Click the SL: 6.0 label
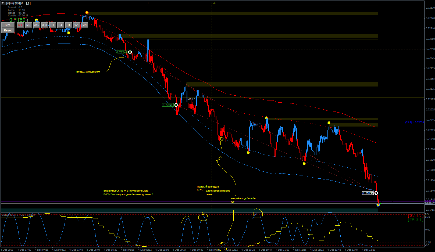 (416, 216)
